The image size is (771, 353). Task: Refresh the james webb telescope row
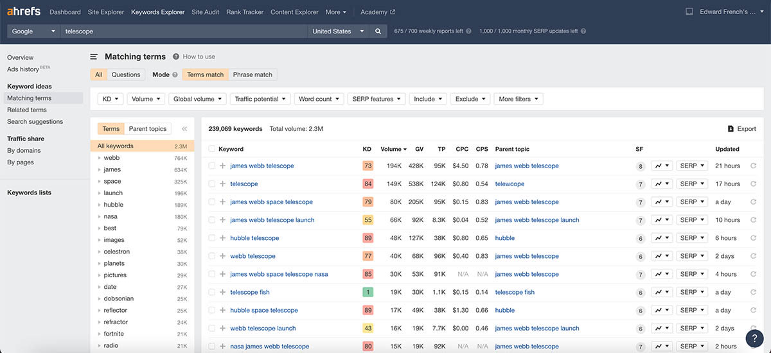tap(753, 166)
